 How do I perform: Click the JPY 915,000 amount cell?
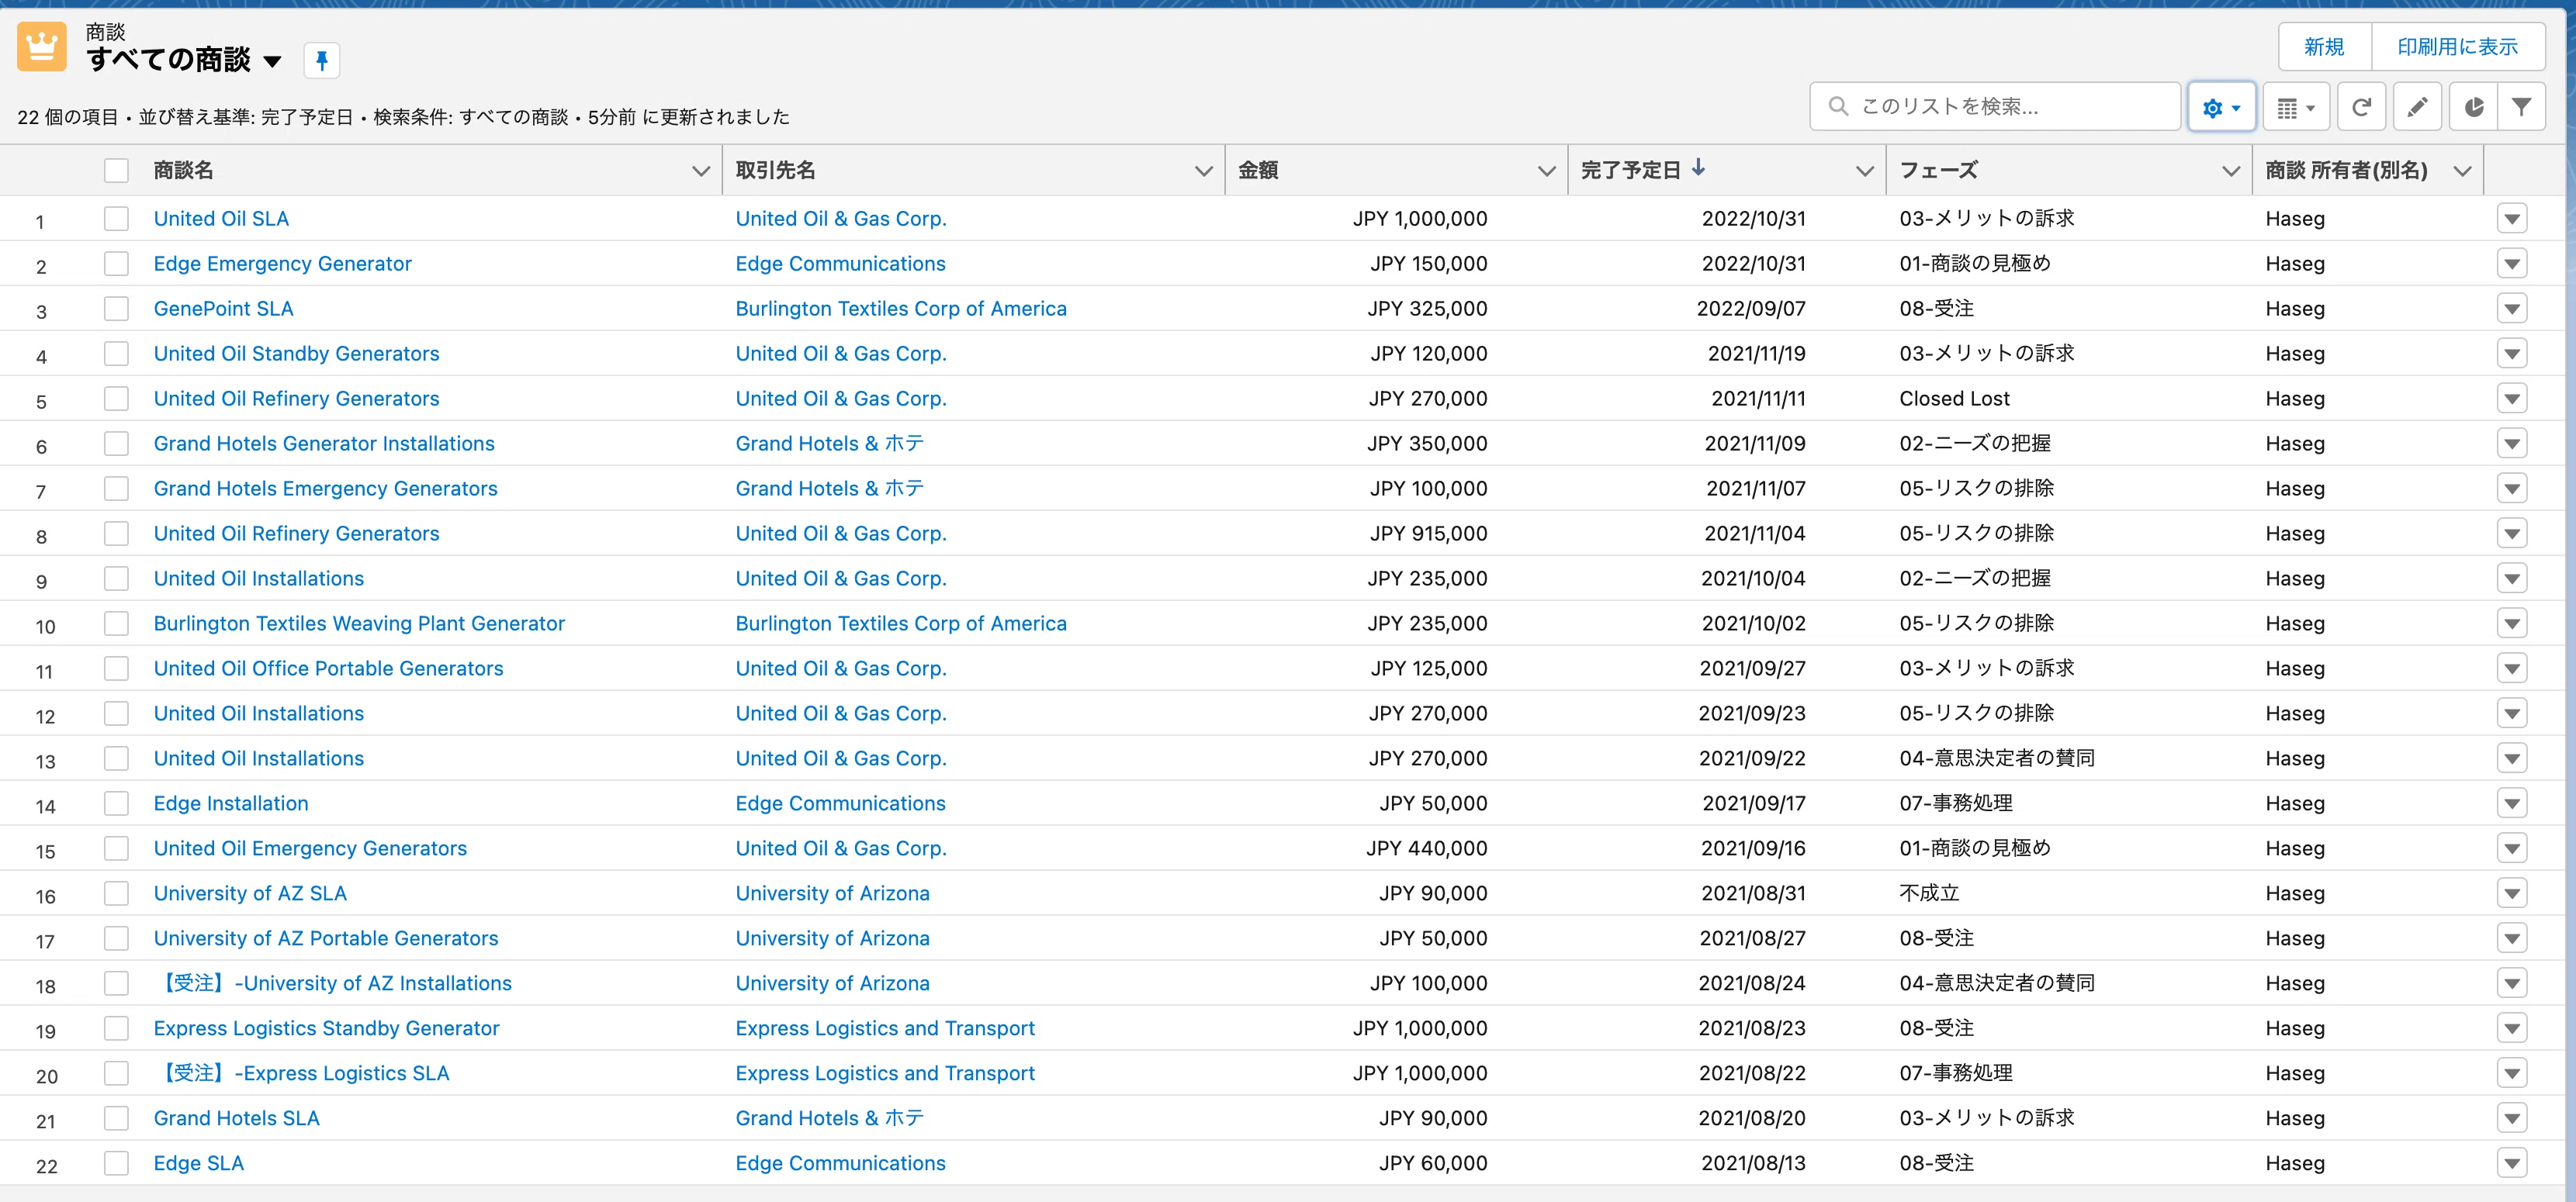tap(1428, 534)
